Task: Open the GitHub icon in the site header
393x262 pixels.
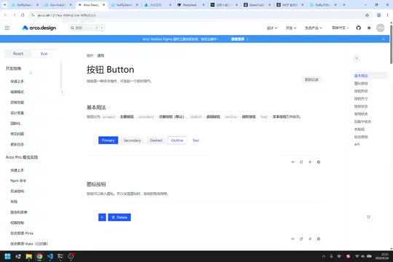Action: pyautogui.click(x=358, y=28)
